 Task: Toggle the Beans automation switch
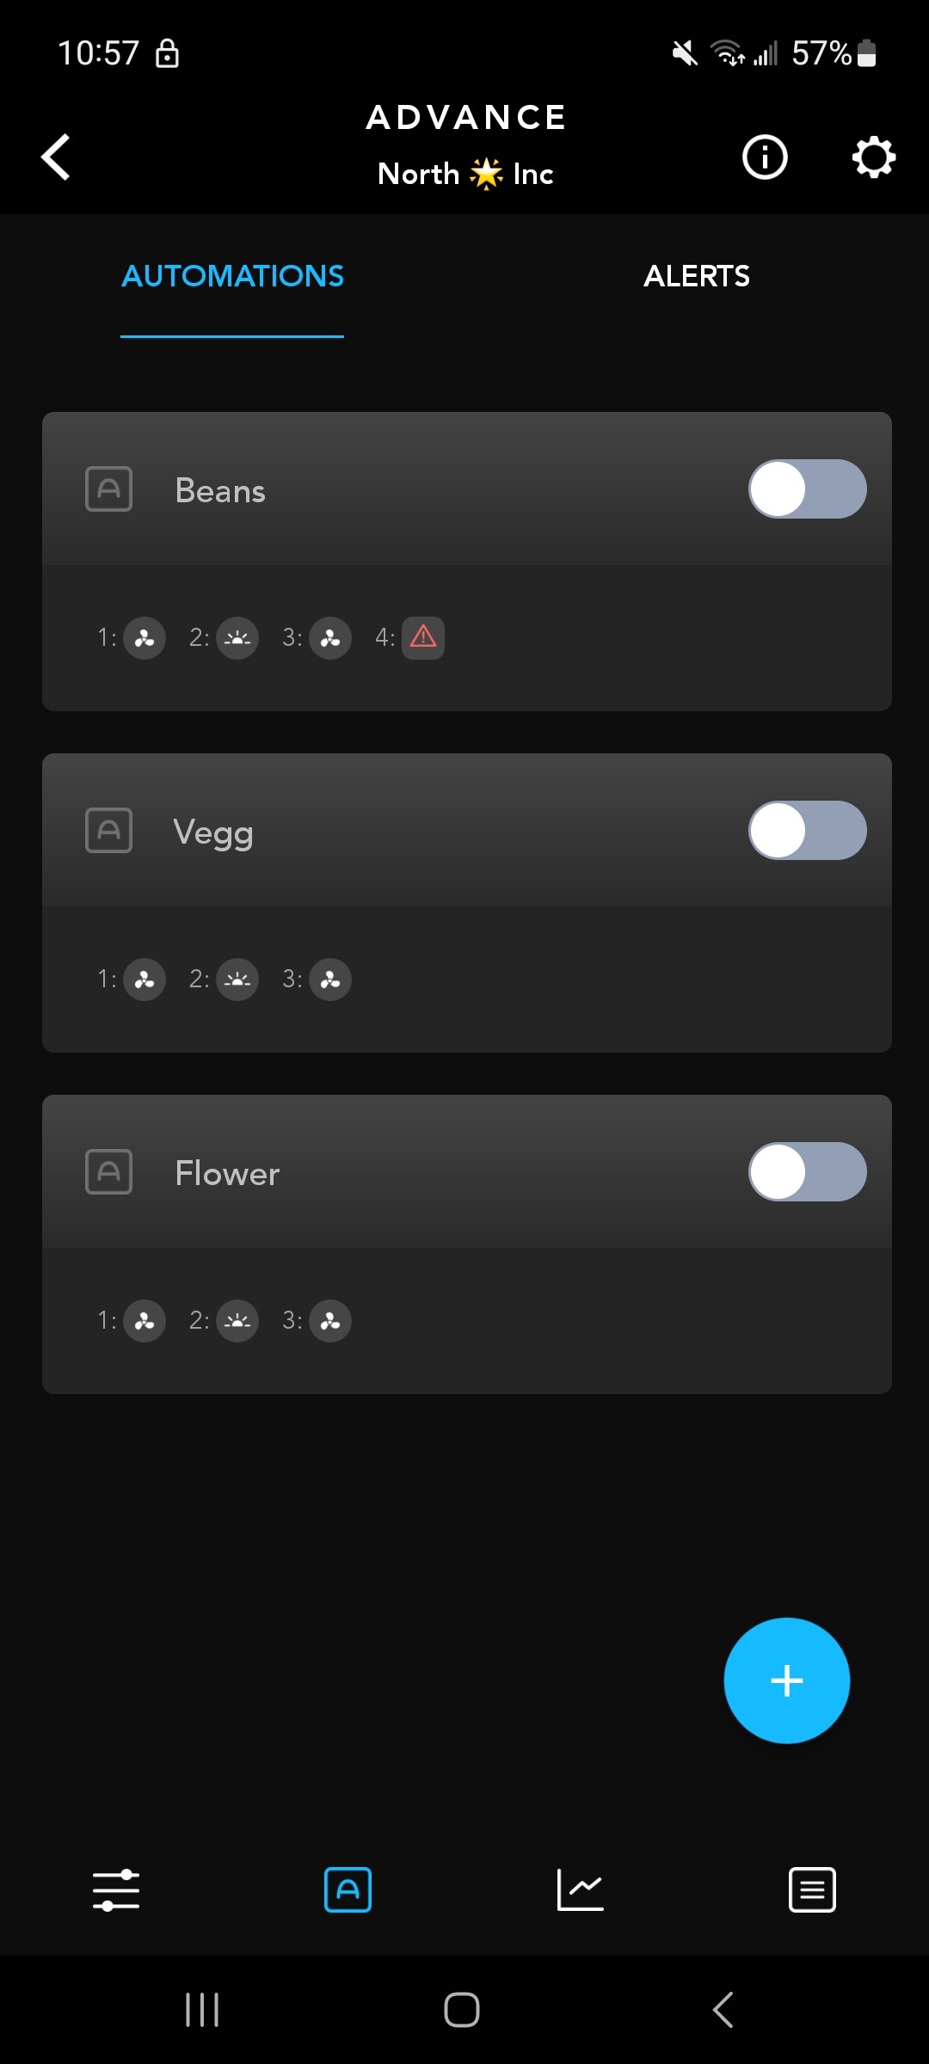click(x=807, y=489)
